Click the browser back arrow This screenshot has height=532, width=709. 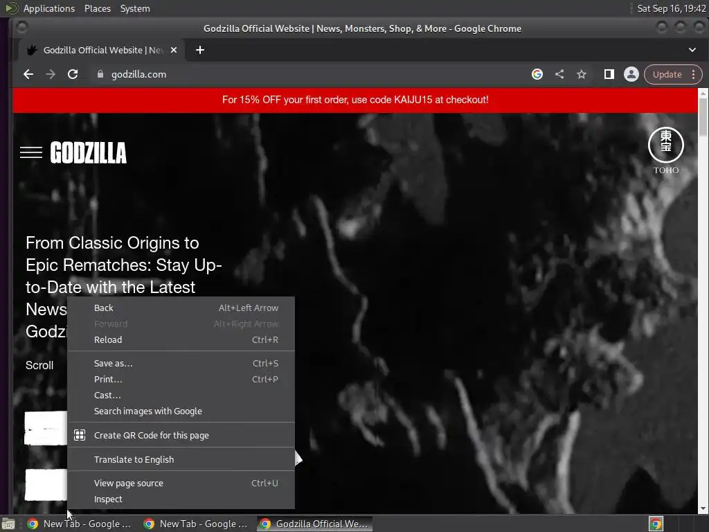coord(28,74)
